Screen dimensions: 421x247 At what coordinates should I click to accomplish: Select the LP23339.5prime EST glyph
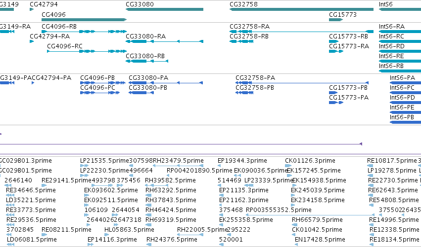pyautogui.click(x=249, y=185)
